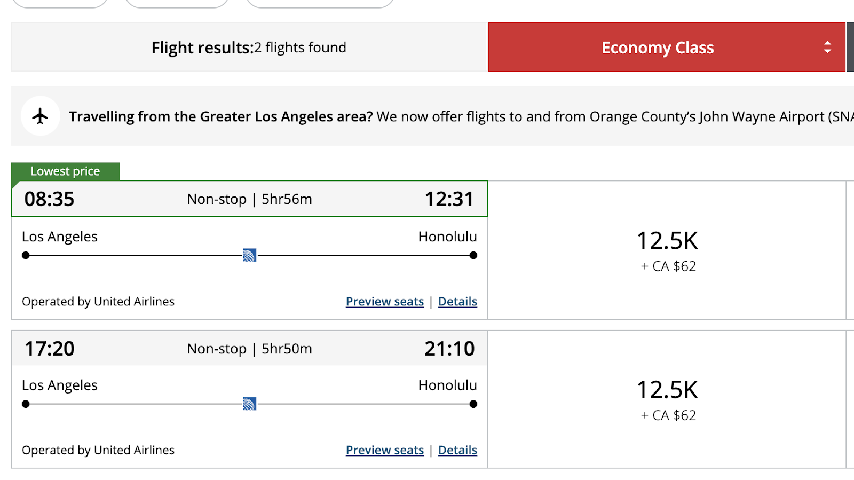Click the Honolulu arrival dot for 21:10 arrival
Screen dimensions: 854x480
pyautogui.click(x=473, y=404)
